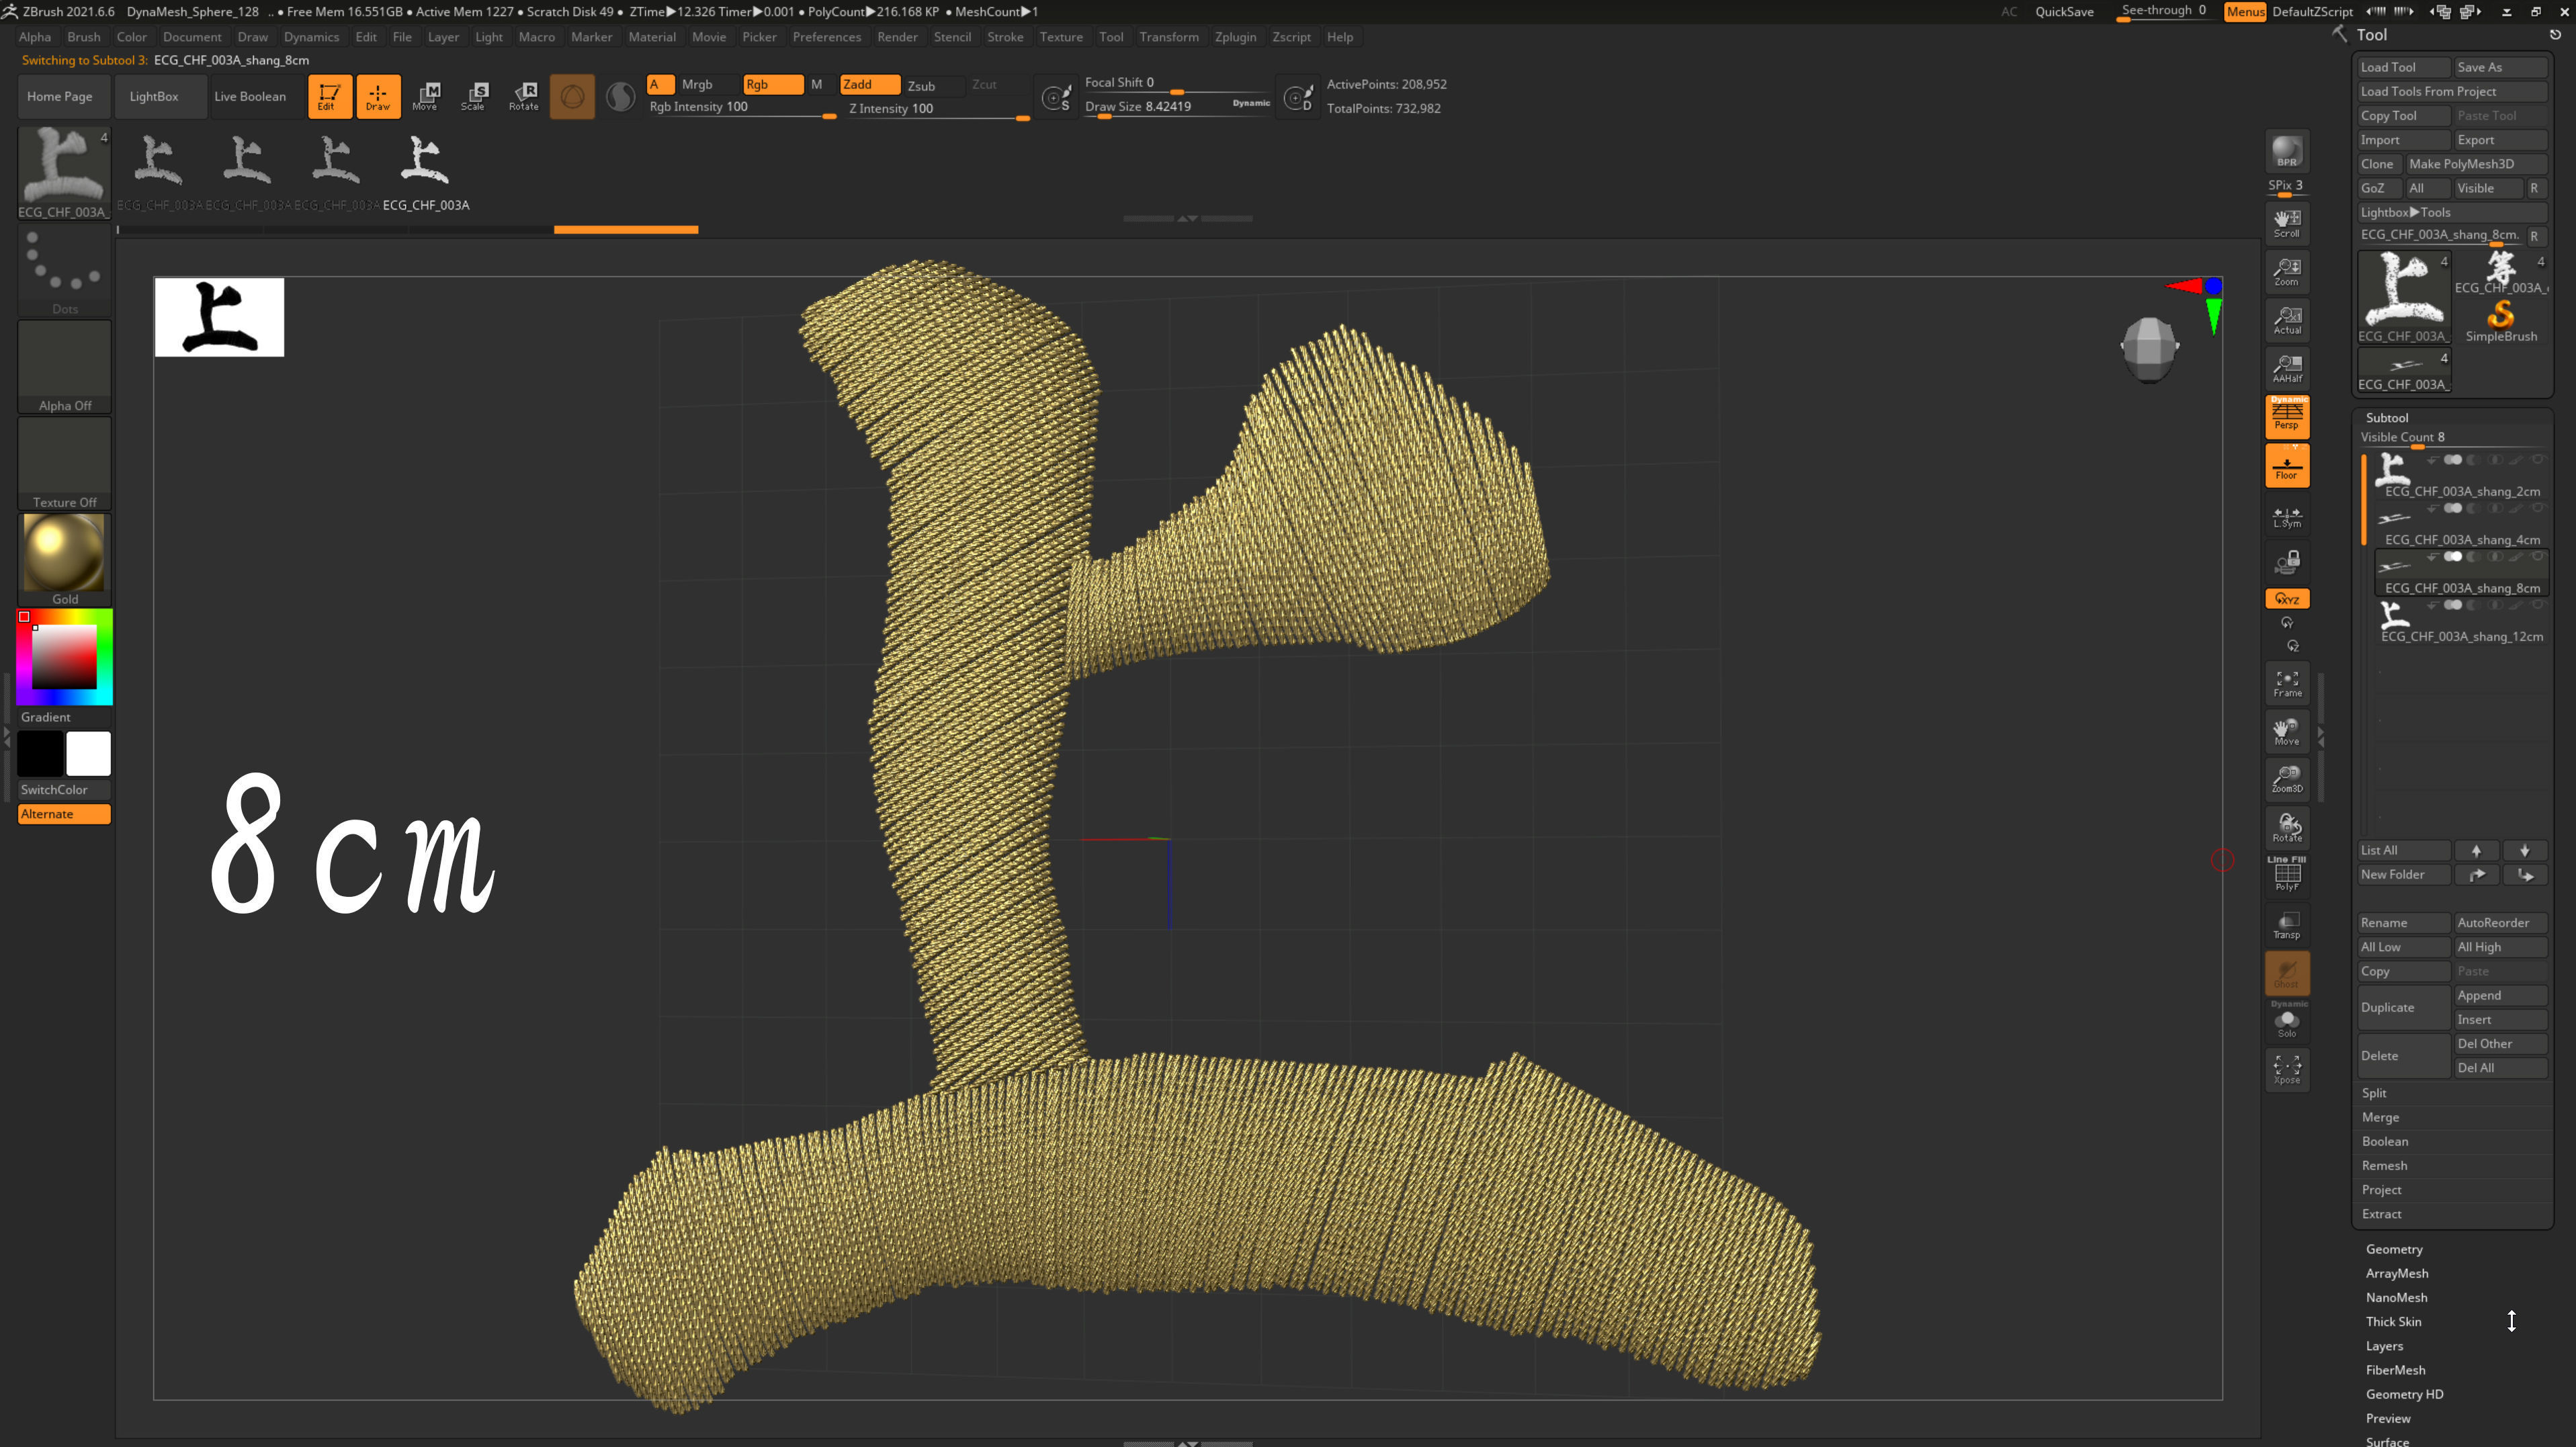2576x1447 pixels.
Task: Click the lock icon in right shelf
Action: (2286, 562)
